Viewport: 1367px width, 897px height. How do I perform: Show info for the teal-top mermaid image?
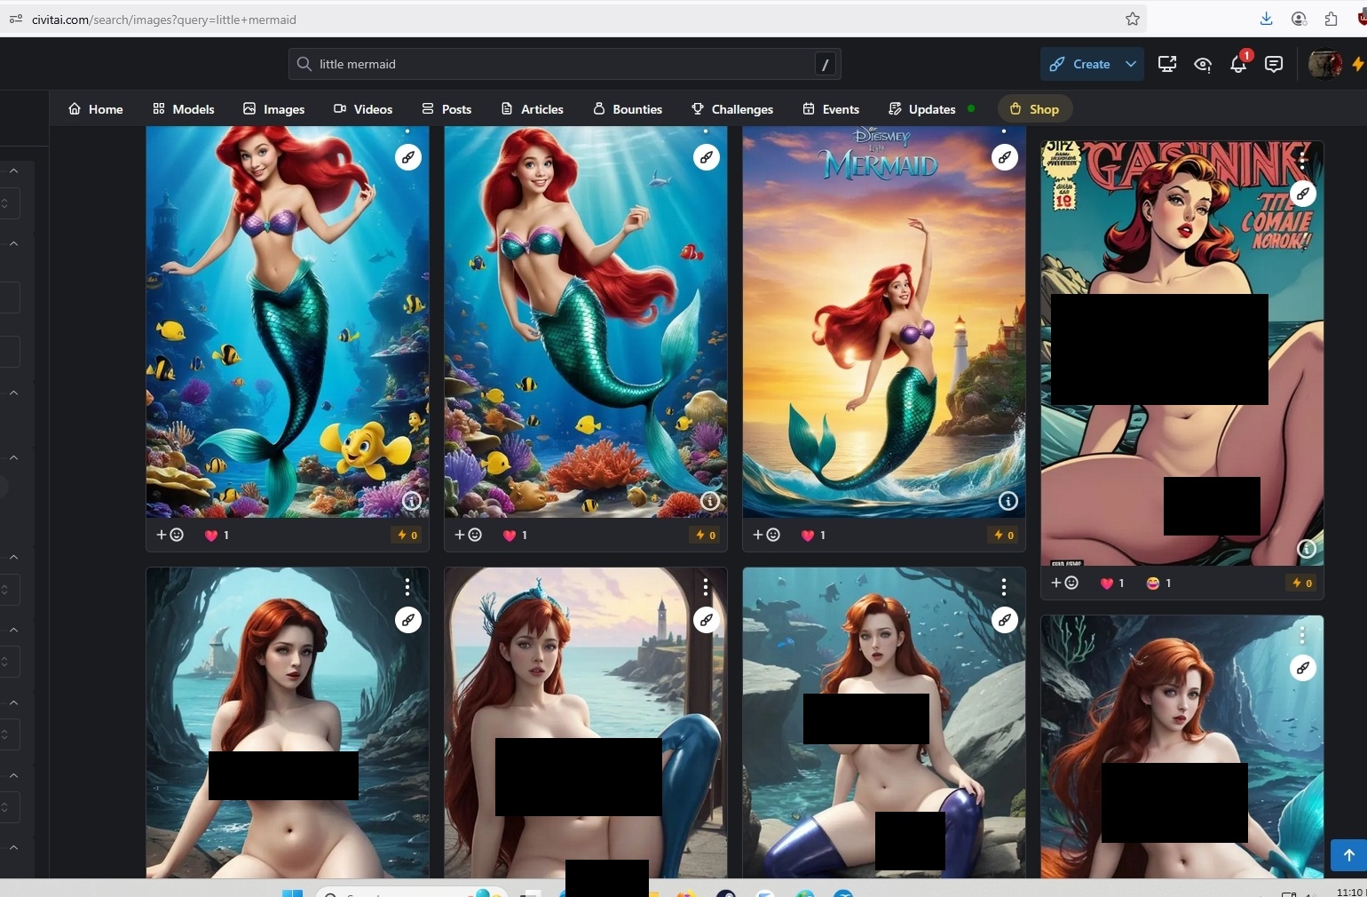pos(710,501)
